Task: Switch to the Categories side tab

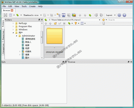Action: pyautogui.click(x=3, y=49)
